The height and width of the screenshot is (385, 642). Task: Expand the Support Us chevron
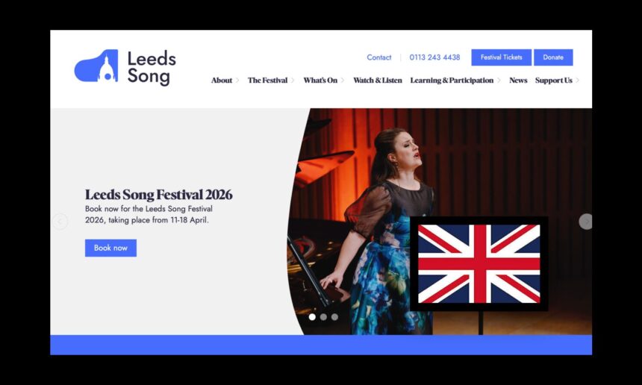tap(577, 81)
